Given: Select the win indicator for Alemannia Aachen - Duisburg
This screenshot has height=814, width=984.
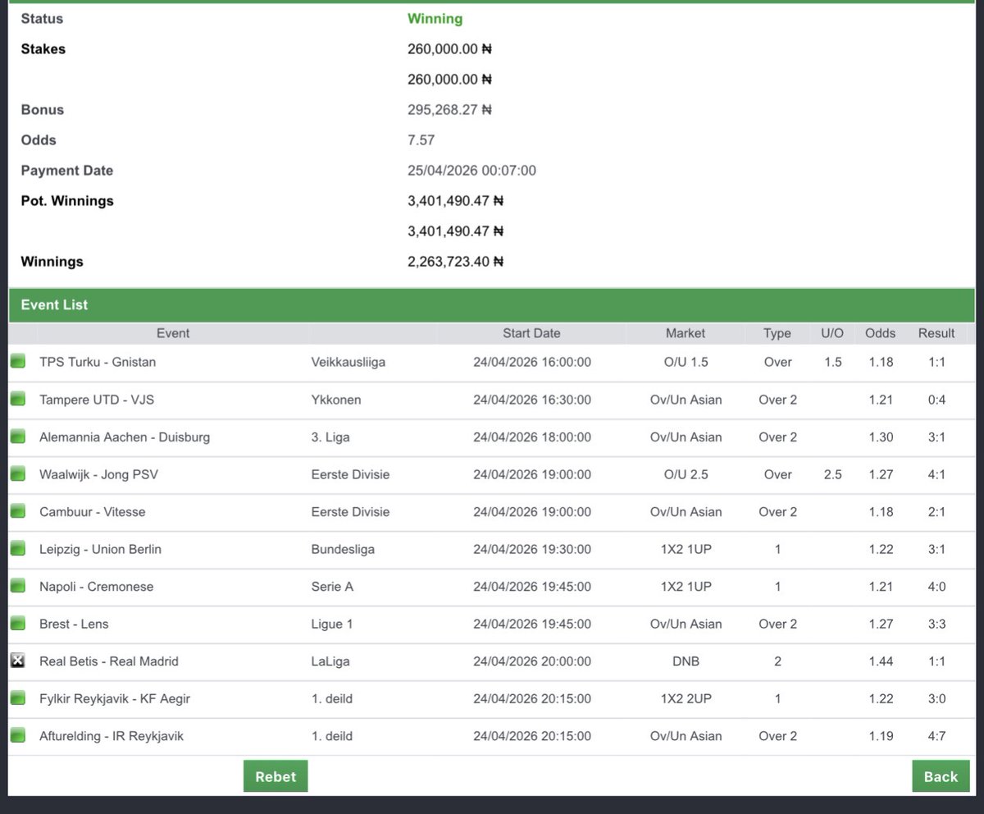Looking at the screenshot, I should click(x=17, y=436).
